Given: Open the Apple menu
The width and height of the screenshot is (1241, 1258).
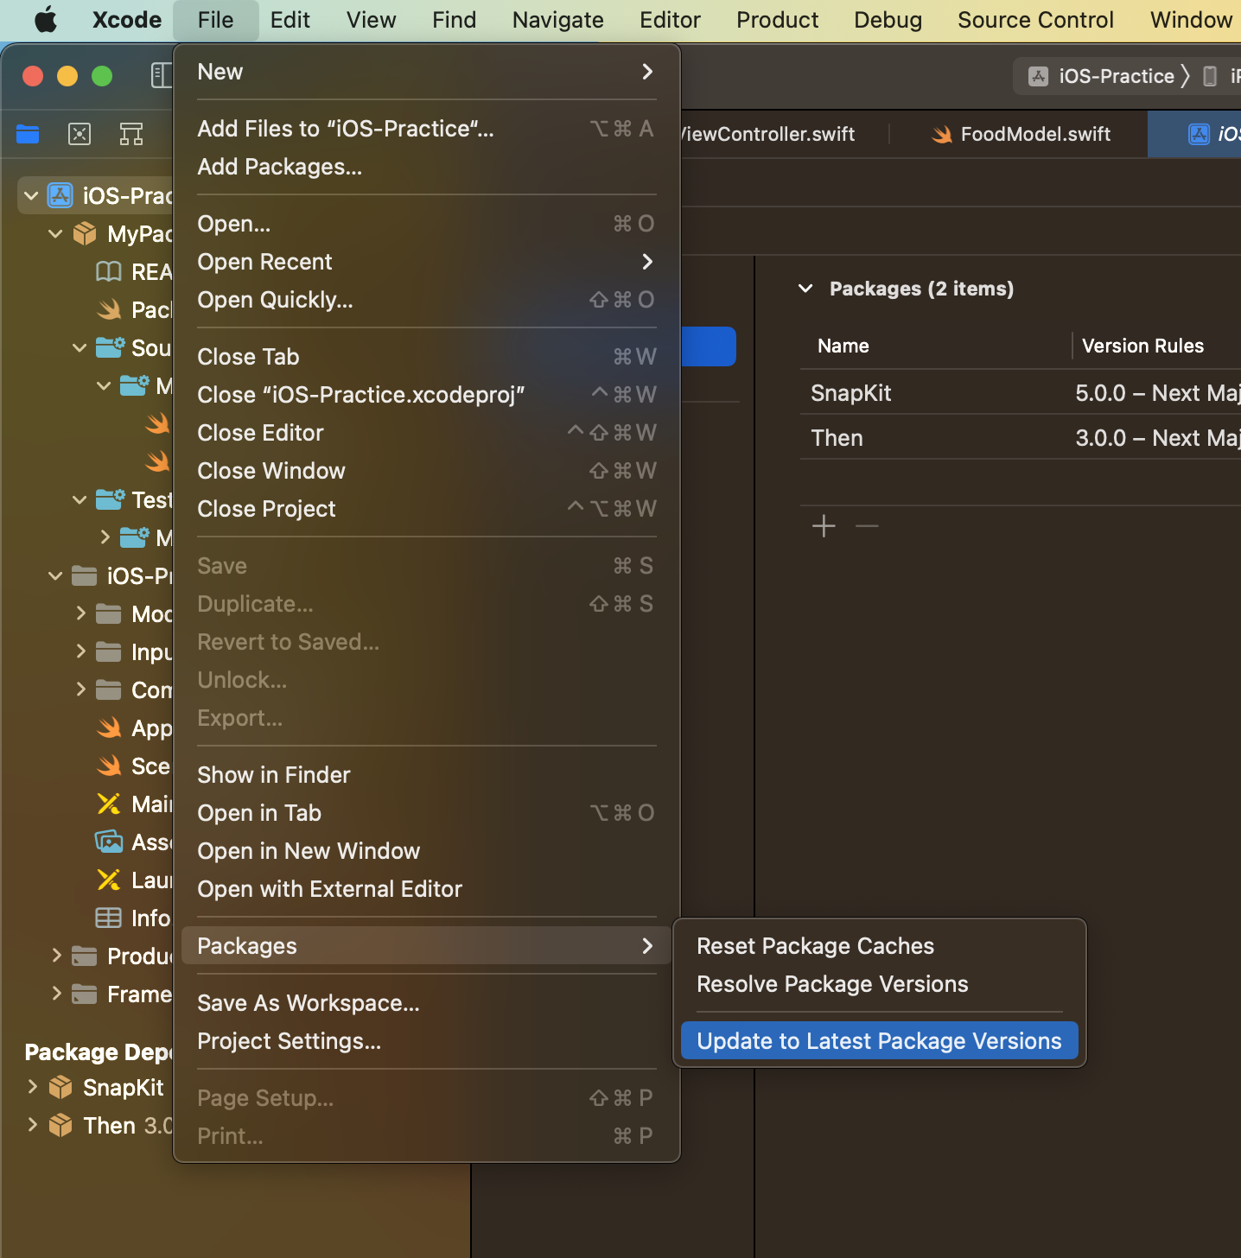Looking at the screenshot, I should coord(46,20).
